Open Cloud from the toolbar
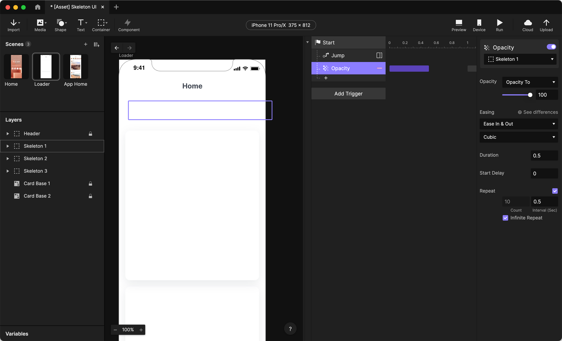 (x=527, y=23)
